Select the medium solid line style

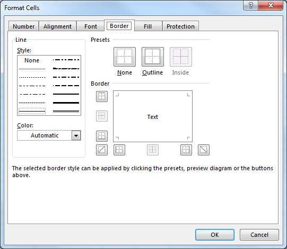click(x=66, y=94)
